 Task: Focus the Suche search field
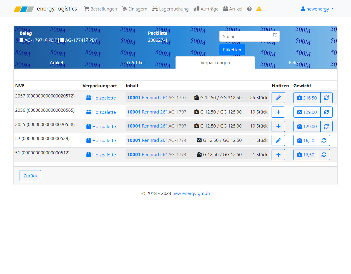click(249, 36)
